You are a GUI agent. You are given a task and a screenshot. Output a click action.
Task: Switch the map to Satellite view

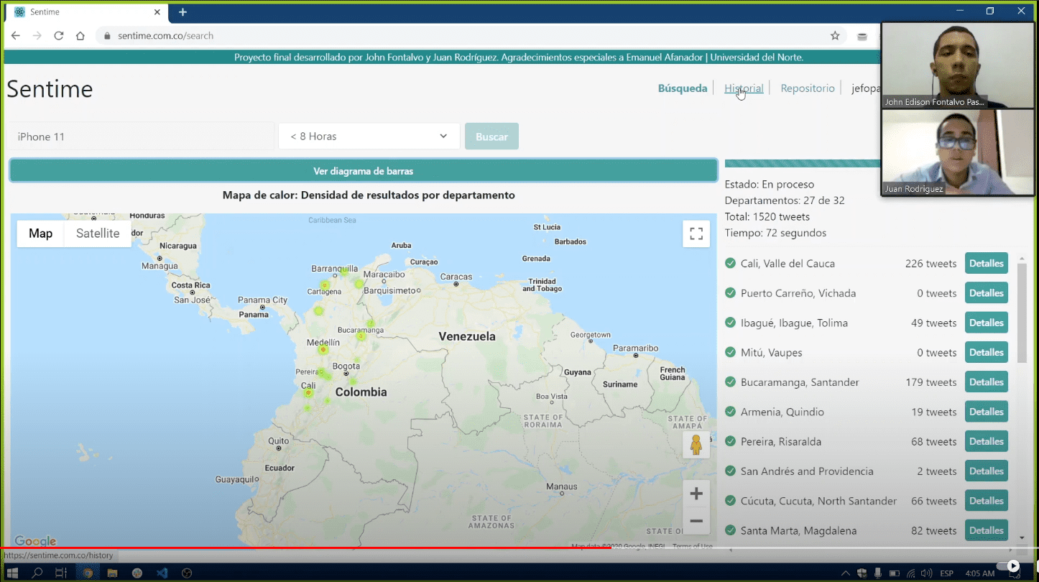[x=98, y=234]
